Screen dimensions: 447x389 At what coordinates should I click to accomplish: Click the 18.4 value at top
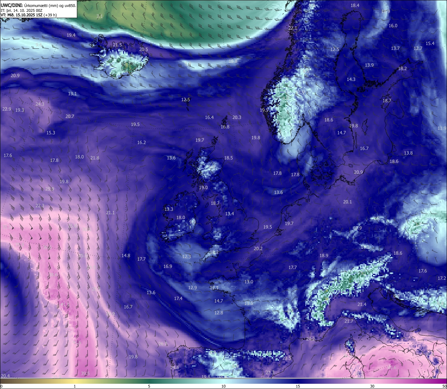[x=355, y=6]
